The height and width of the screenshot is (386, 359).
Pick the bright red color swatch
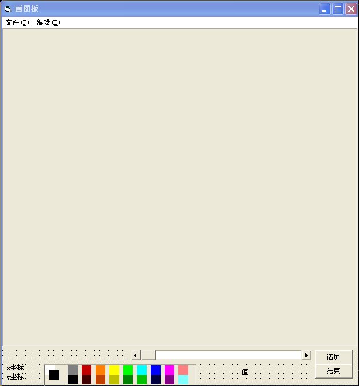86,370
